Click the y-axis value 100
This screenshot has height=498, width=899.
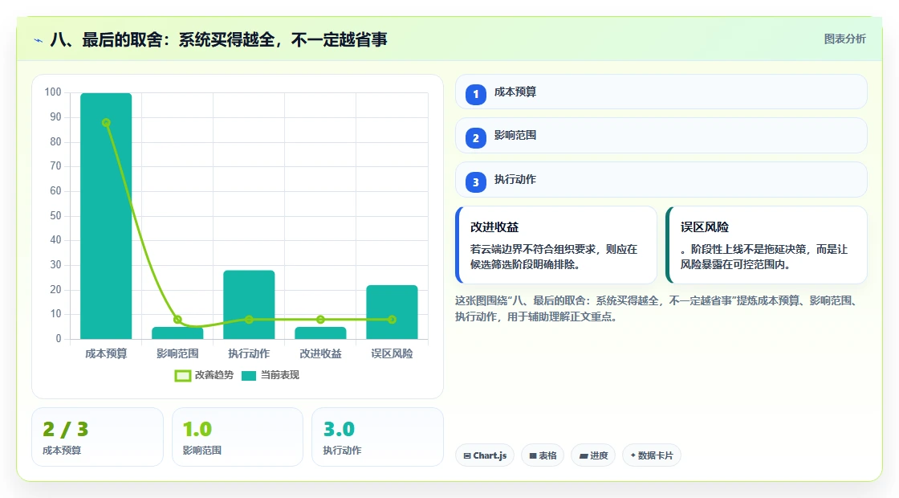pyautogui.click(x=53, y=92)
